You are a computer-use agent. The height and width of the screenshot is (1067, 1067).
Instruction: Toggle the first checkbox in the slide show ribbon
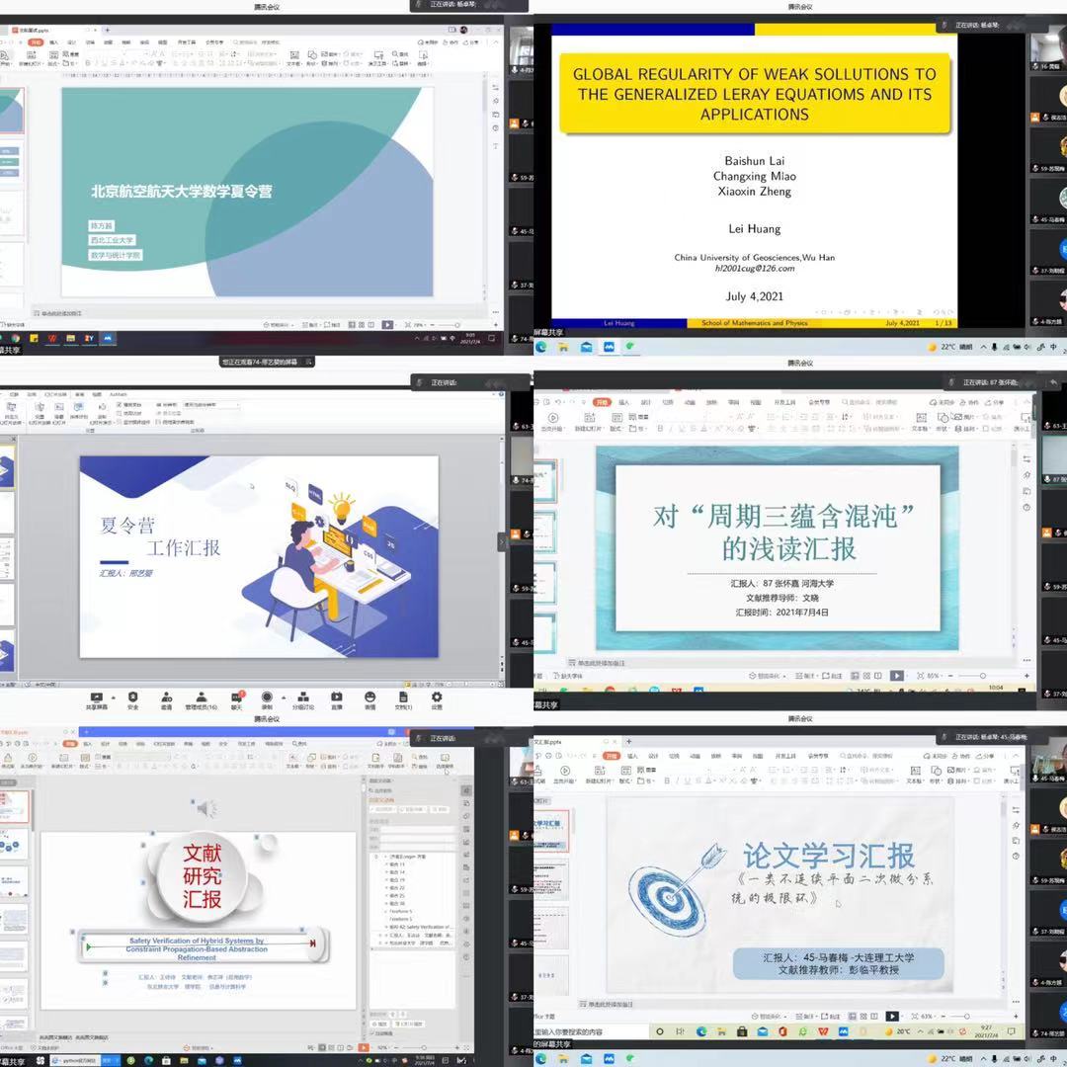coord(119,405)
